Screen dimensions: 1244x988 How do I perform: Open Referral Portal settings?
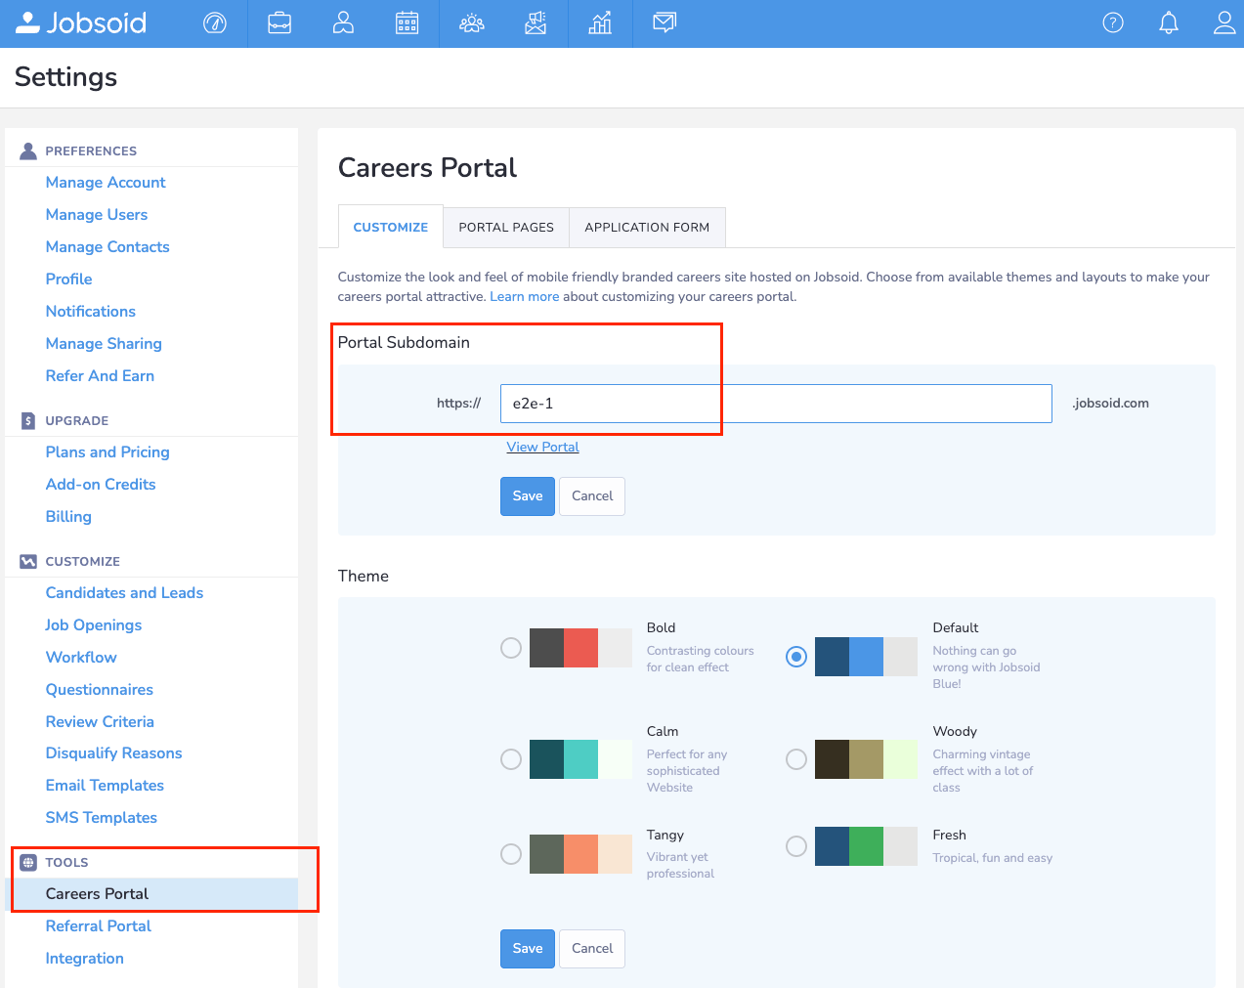(x=99, y=925)
